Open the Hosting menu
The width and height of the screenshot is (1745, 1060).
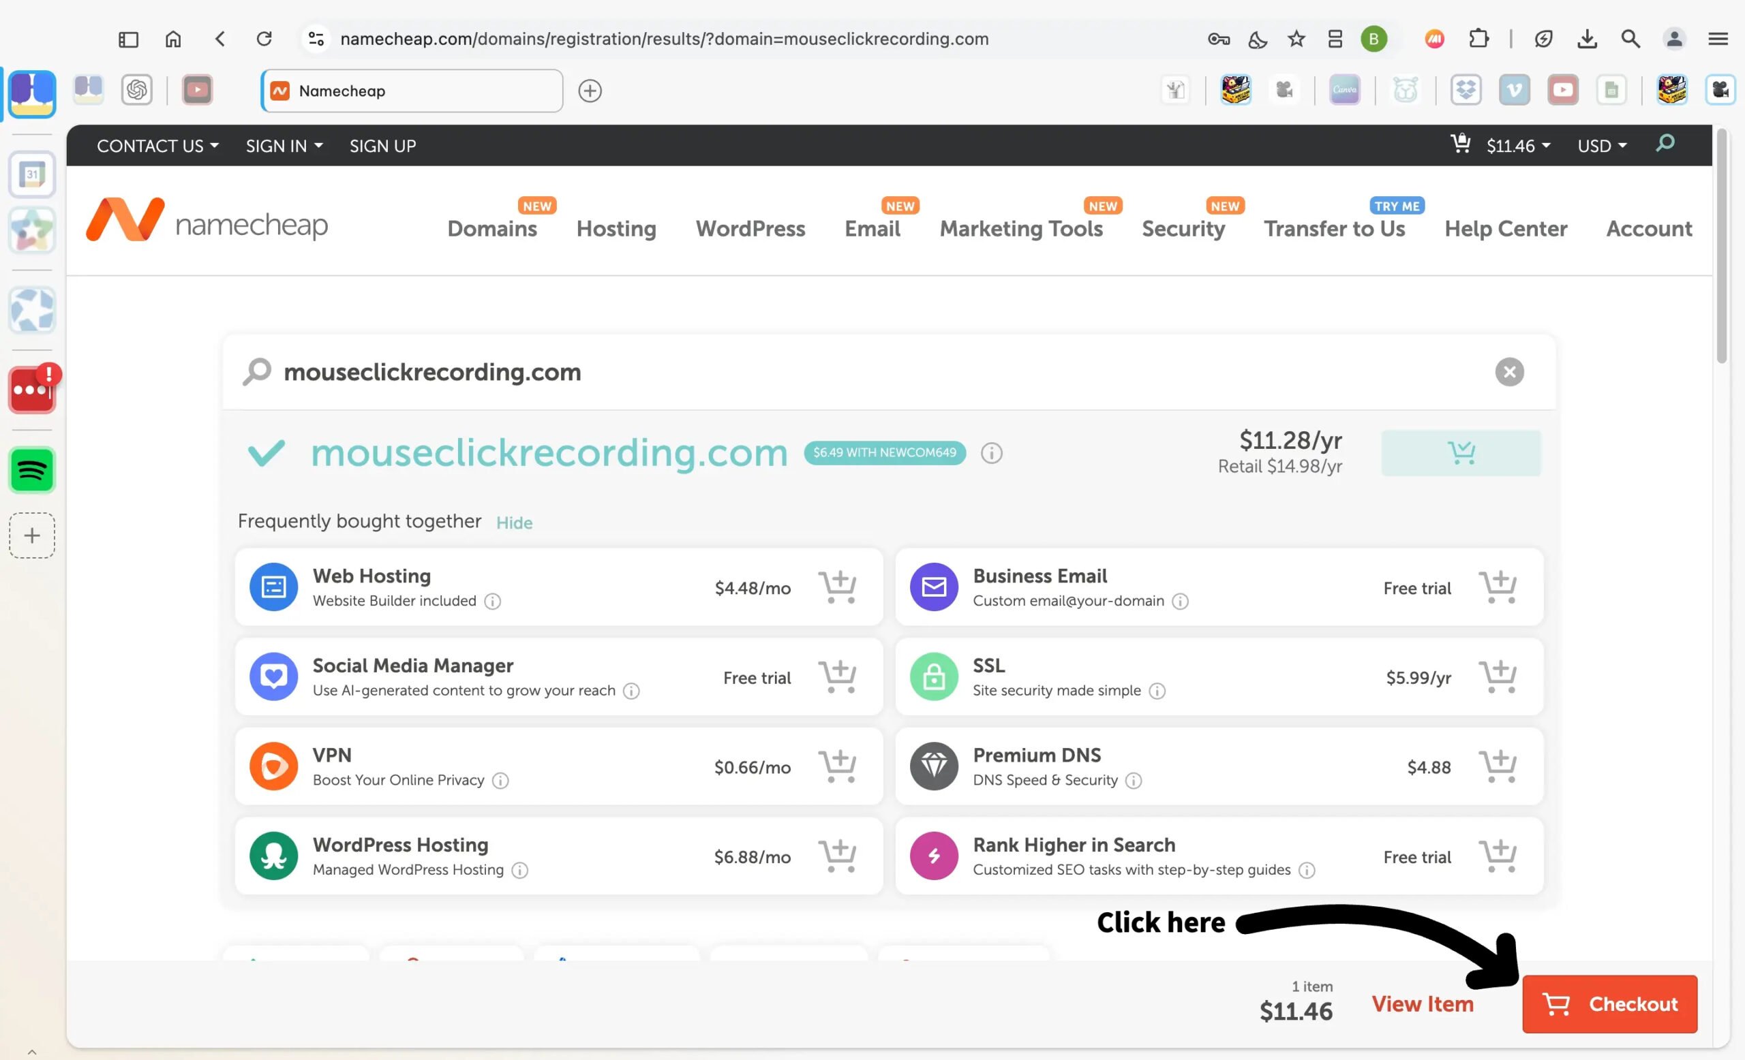coord(616,229)
